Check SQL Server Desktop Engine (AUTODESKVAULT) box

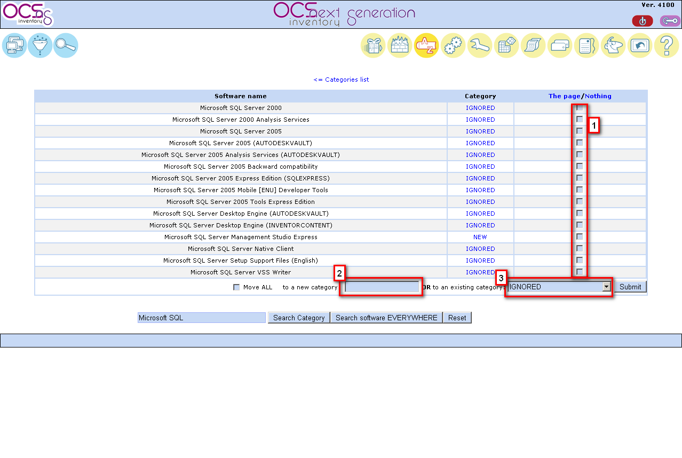(580, 214)
